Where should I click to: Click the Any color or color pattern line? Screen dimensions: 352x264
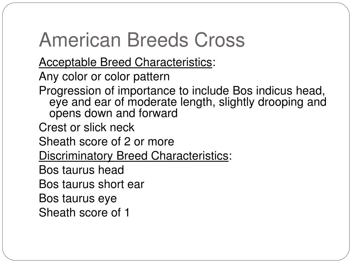pos(104,77)
